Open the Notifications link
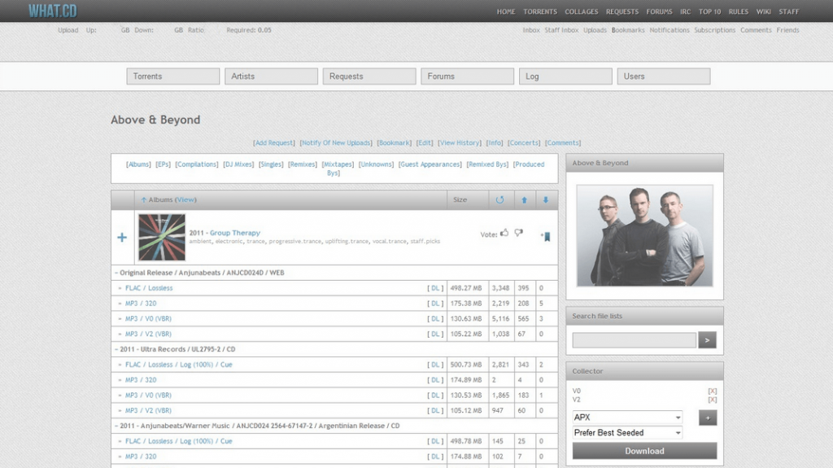This screenshot has height=468, width=833. click(669, 30)
